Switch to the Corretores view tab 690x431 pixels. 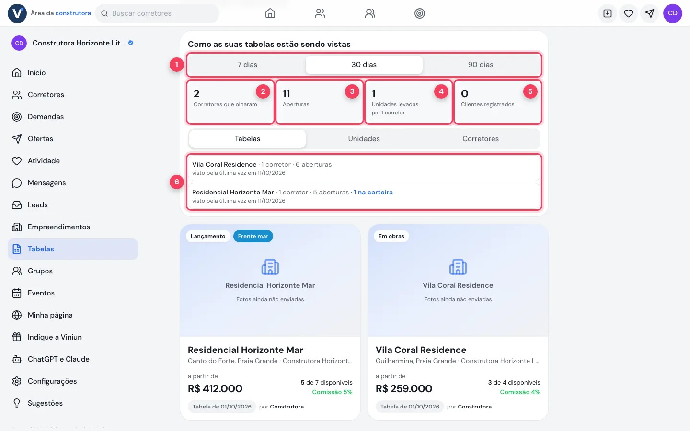click(481, 139)
